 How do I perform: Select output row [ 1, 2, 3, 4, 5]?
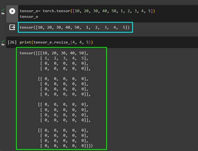click(64, 58)
